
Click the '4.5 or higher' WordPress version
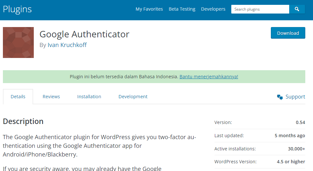pyautogui.click(x=291, y=162)
